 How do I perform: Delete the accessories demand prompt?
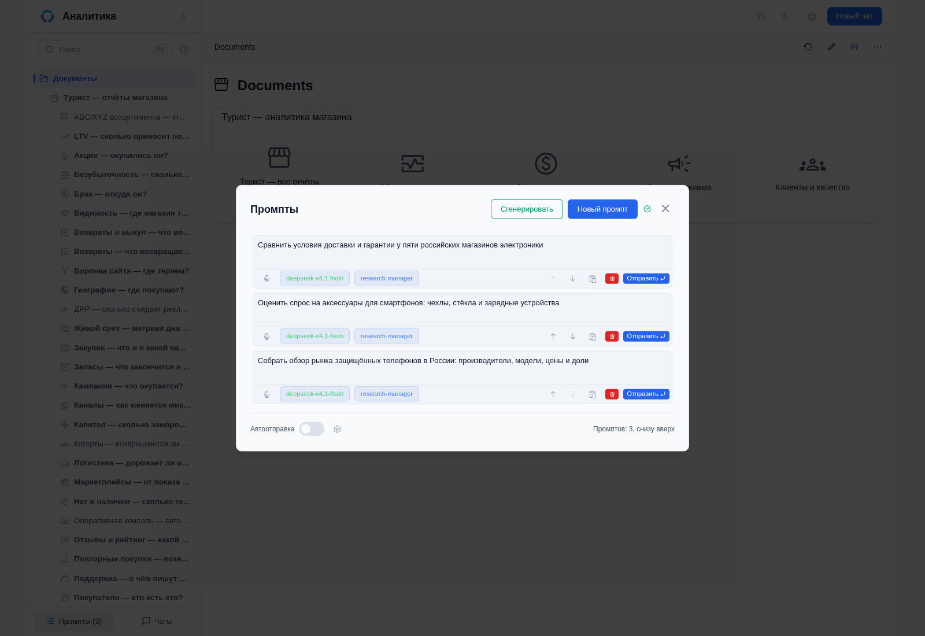[x=612, y=337]
